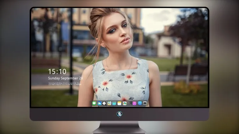Viewport: 239px width, 134px height.
Task: Launch the Weather app from the dock
Action: point(99,104)
